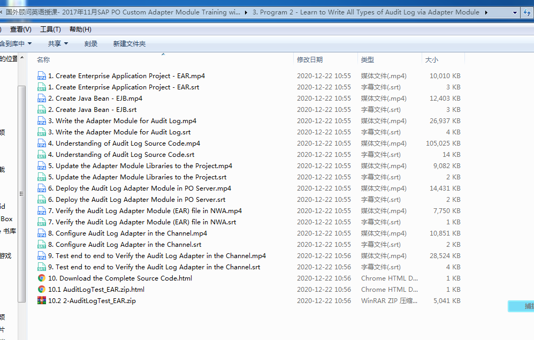Click the 书库 item in navigation pane
Viewport: 534px width, 340px height.
pyautogui.click(x=10, y=231)
